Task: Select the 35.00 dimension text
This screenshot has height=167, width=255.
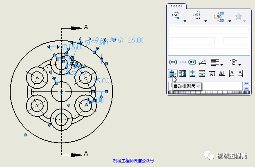Action: coord(101,81)
